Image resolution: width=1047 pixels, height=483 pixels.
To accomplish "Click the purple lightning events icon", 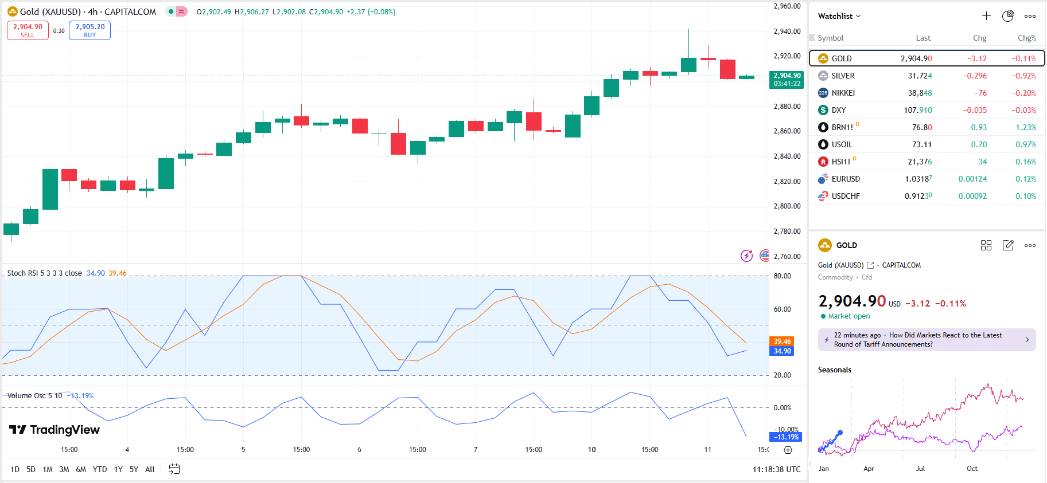I will click(x=746, y=256).
